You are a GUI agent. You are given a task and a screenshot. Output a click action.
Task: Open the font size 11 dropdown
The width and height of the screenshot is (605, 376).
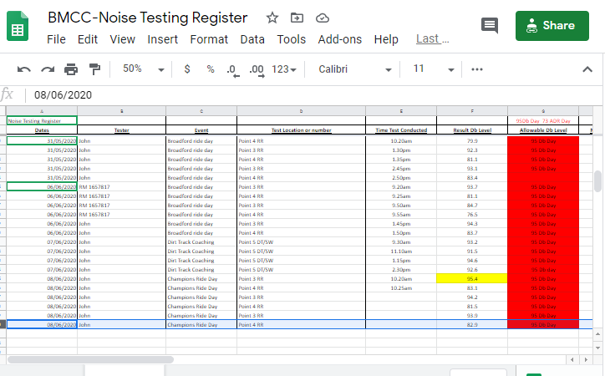coord(433,69)
